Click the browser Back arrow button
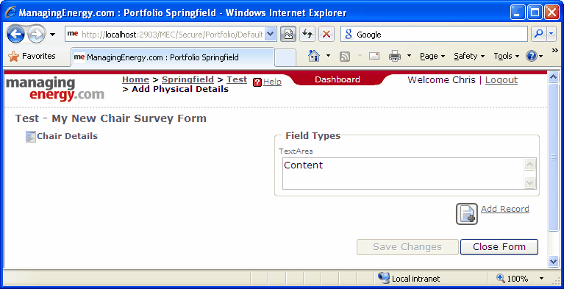564x289 pixels. tap(15, 34)
